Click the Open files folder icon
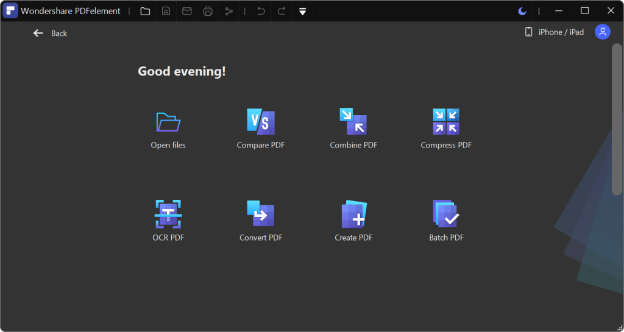Viewport: 624px width, 332px height. [x=168, y=122]
